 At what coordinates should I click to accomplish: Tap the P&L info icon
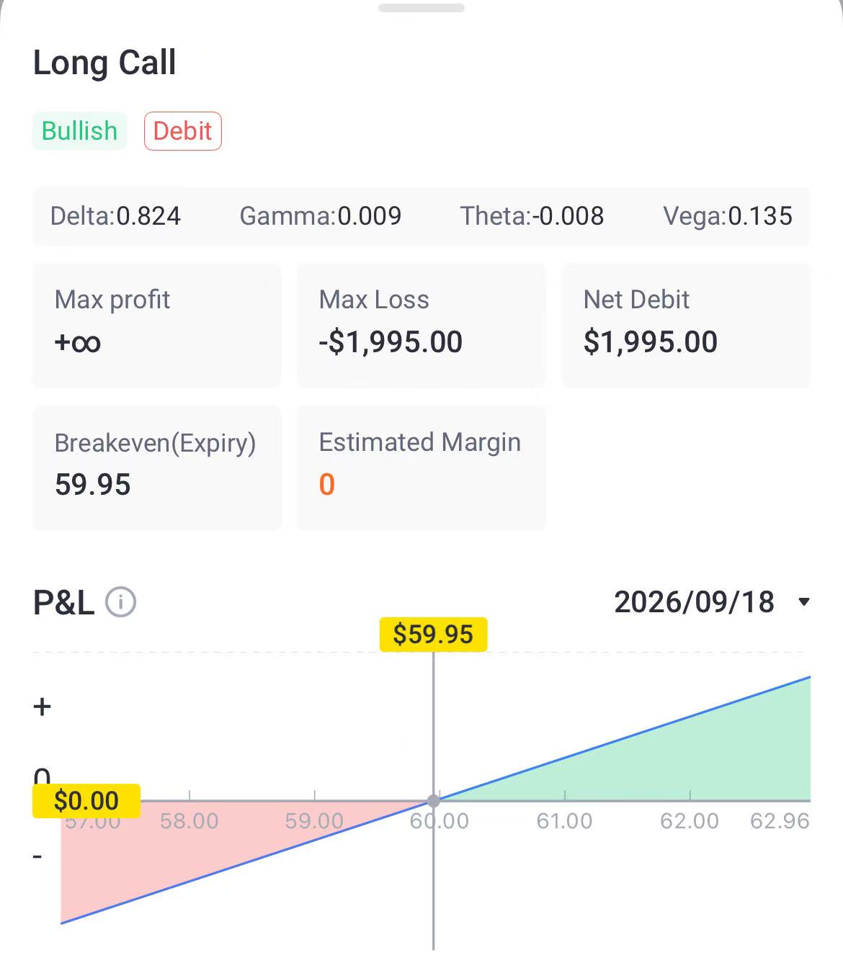(120, 602)
